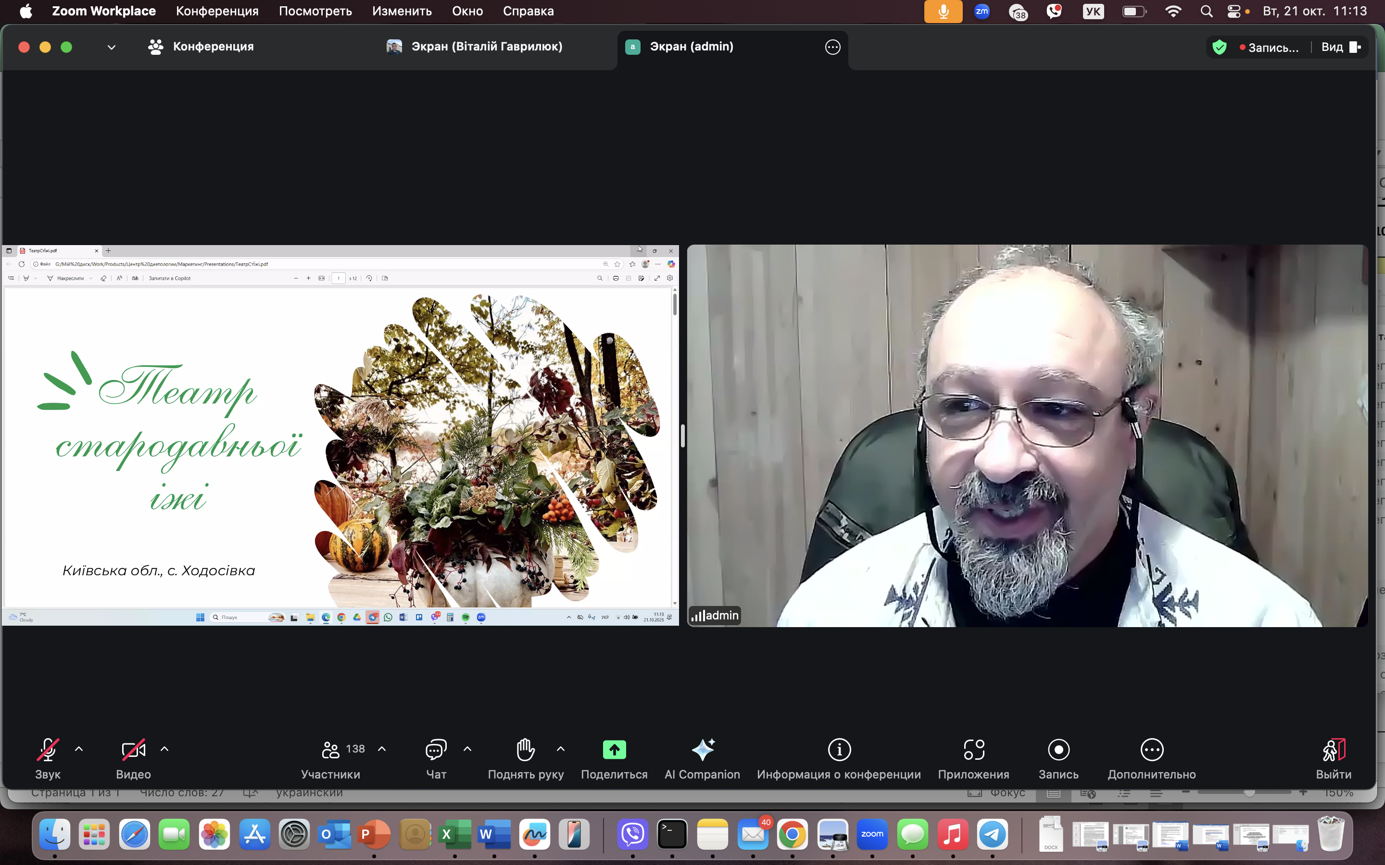Click the Leave meeting button
Image resolution: width=1385 pixels, height=865 pixels.
pyautogui.click(x=1334, y=750)
